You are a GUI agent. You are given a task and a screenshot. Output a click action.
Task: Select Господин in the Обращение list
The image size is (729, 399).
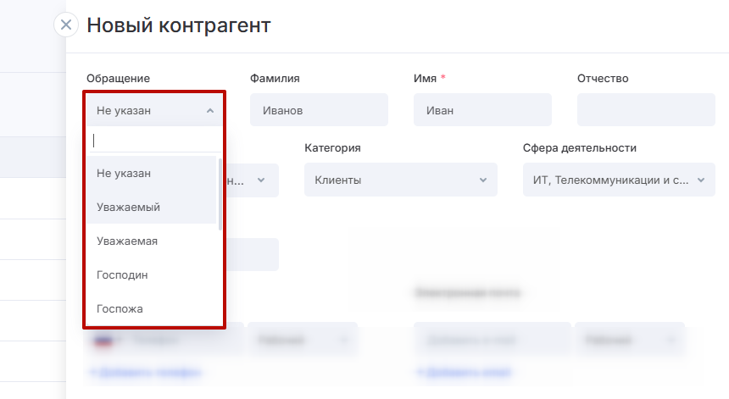click(x=123, y=274)
